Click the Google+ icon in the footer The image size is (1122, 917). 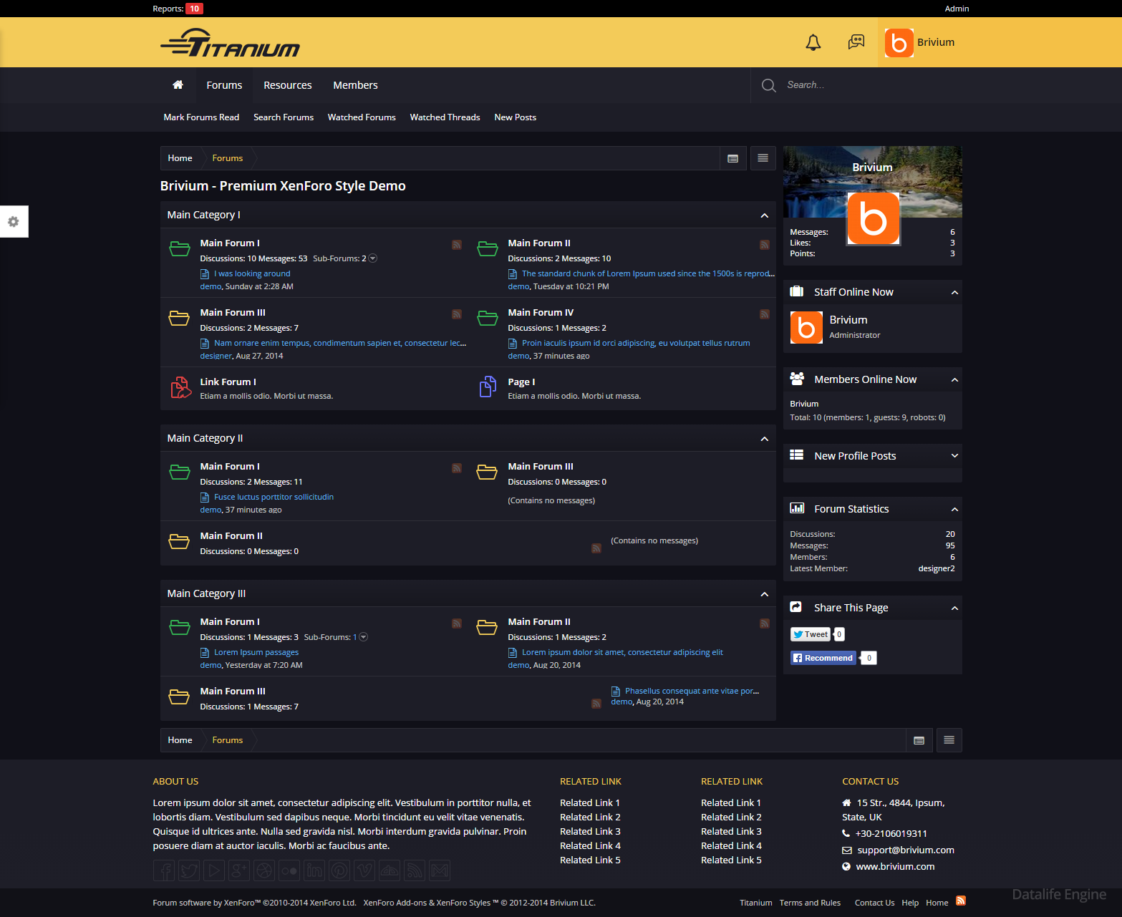(x=239, y=870)
